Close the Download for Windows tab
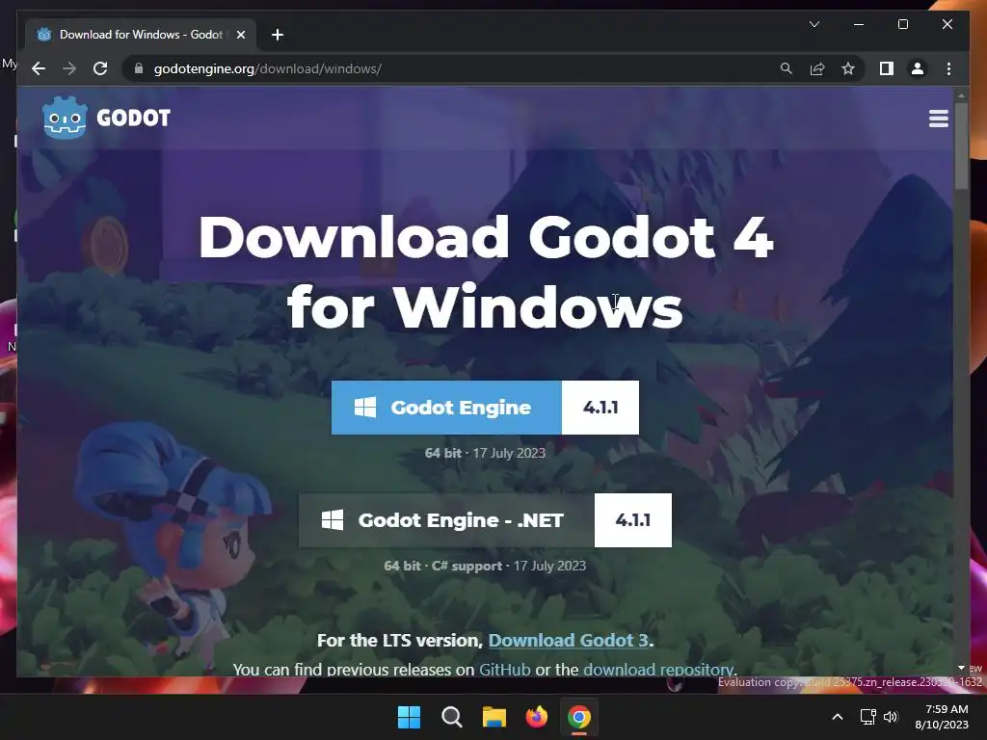The height and width of the screenshot is (740, 987). 240,35
